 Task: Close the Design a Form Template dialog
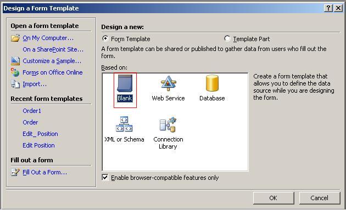tap(338, 8)
